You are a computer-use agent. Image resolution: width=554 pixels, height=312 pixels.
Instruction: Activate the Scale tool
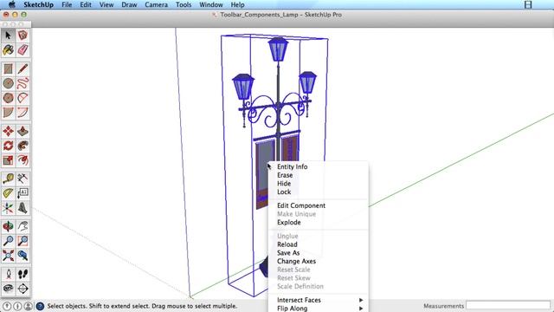tap(8, 160)
